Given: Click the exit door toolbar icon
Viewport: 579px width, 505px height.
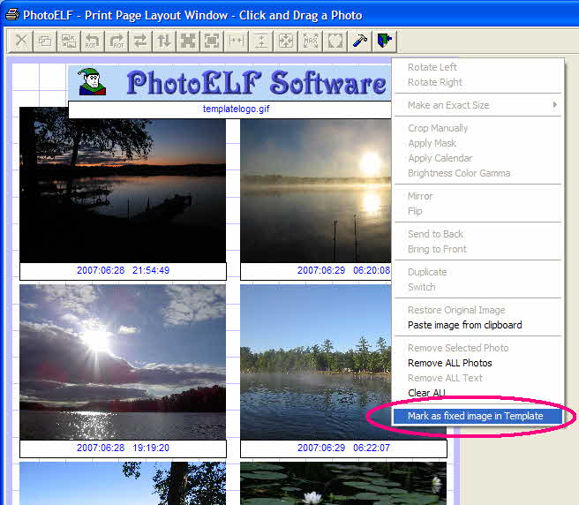Looking at the screenshot, I should (x=385, y=41).
